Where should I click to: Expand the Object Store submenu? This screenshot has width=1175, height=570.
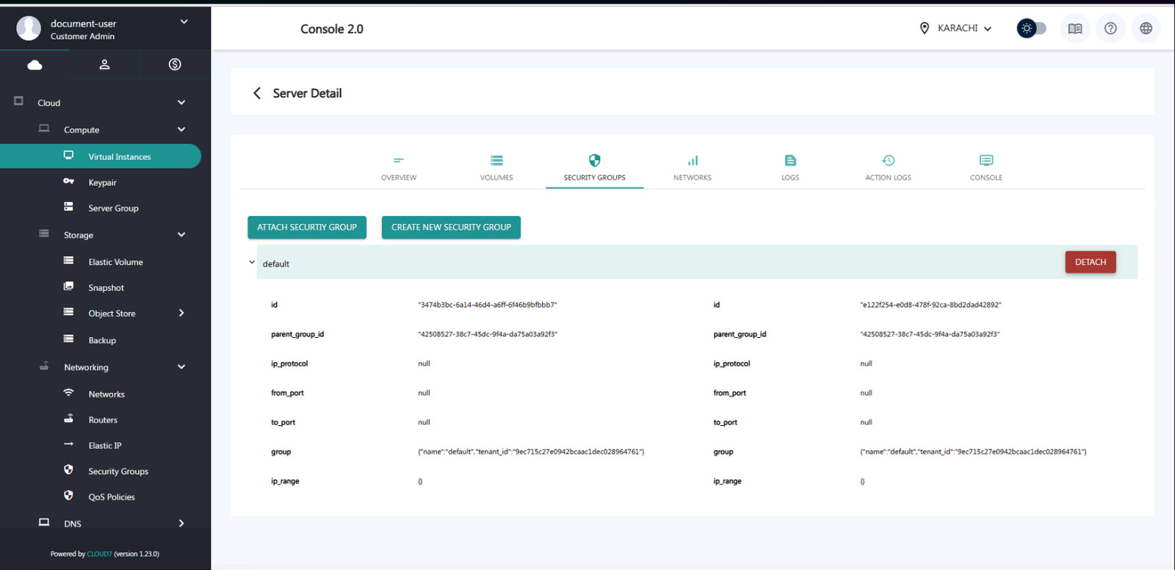[181, 313]
